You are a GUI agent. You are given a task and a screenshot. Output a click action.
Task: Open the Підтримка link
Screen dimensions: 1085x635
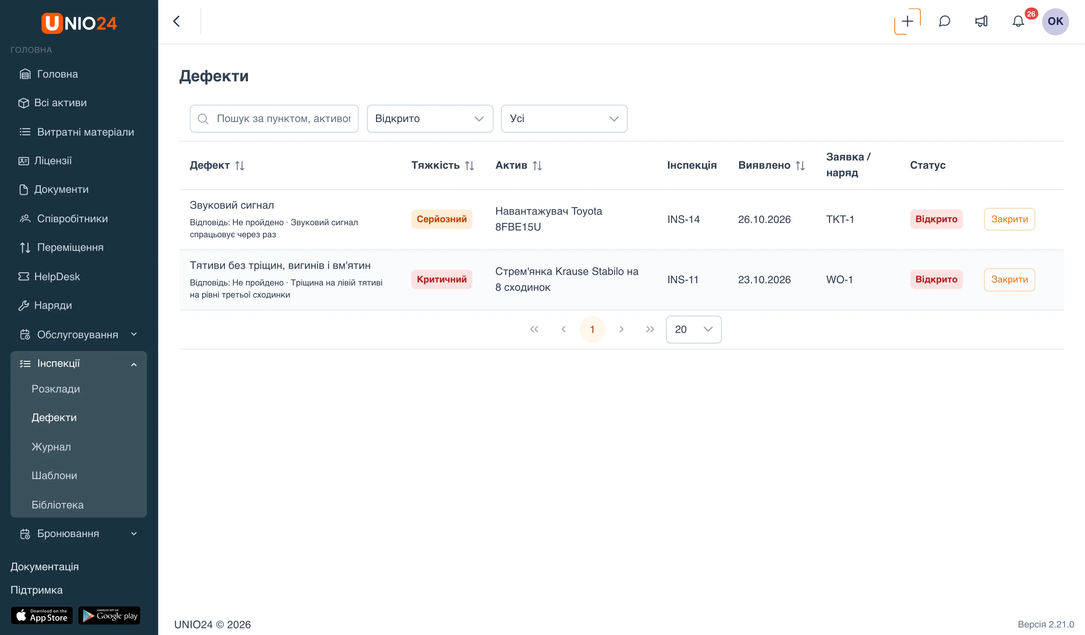point(37,589)
